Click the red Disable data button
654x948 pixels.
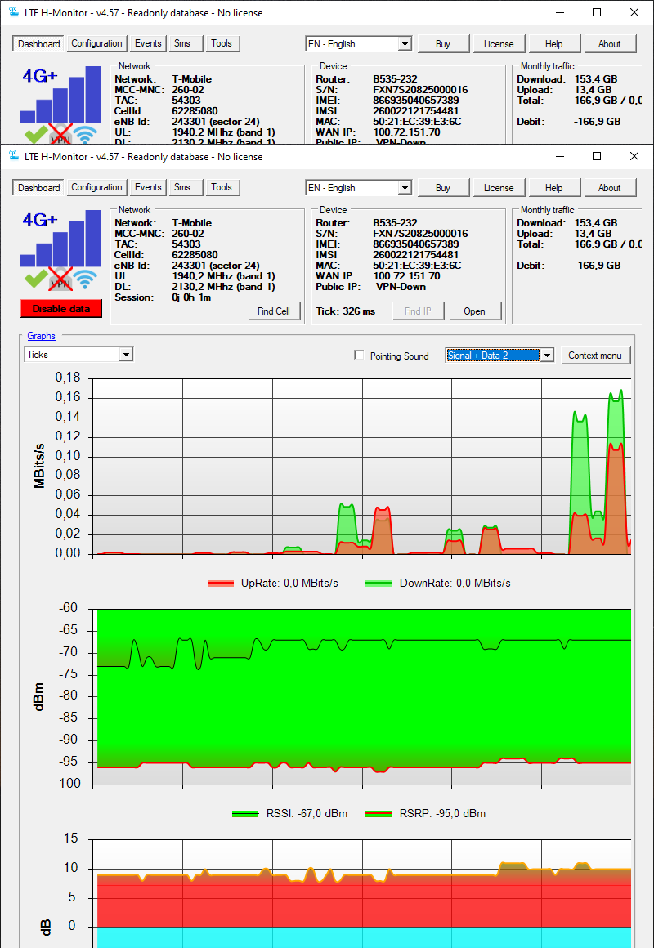click(61, 309)
